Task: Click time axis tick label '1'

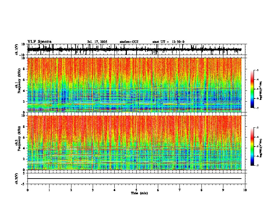Action: pos(49,190)
